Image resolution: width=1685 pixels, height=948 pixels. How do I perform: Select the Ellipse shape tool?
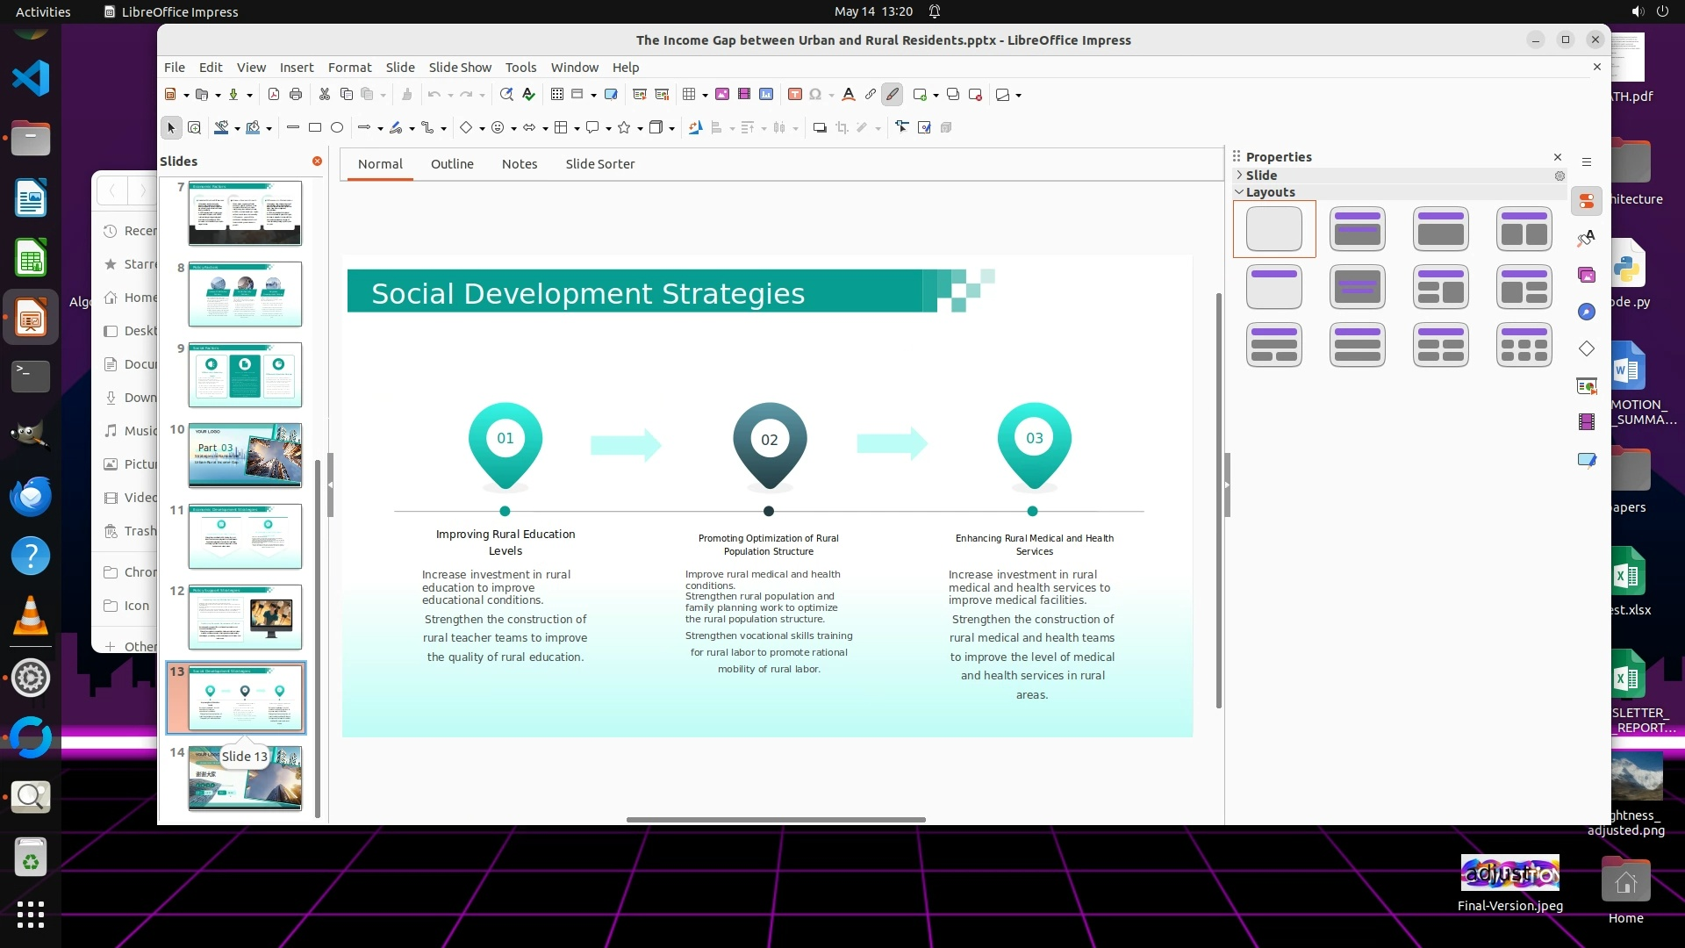[x=337, y=128]
